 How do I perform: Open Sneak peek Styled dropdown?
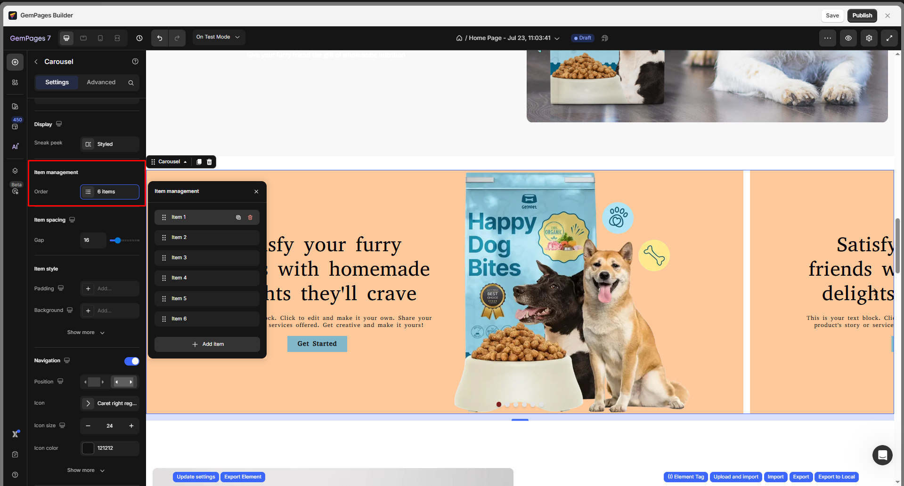[x=110, y=144]
